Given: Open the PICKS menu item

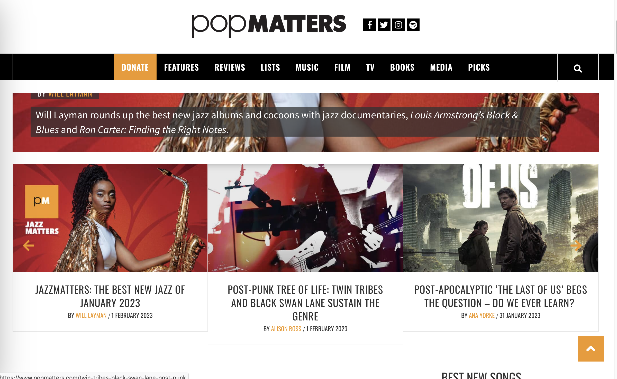Looking at the screenshot, I should click(479, 67).
